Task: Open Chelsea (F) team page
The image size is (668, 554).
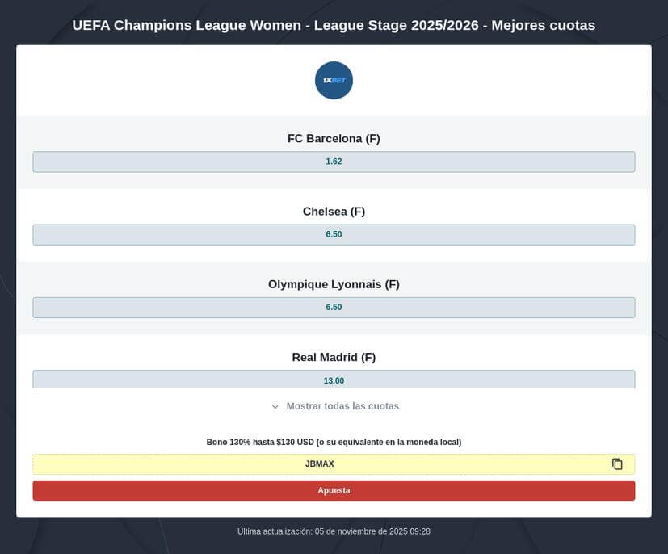Action: tap(334, 211)
